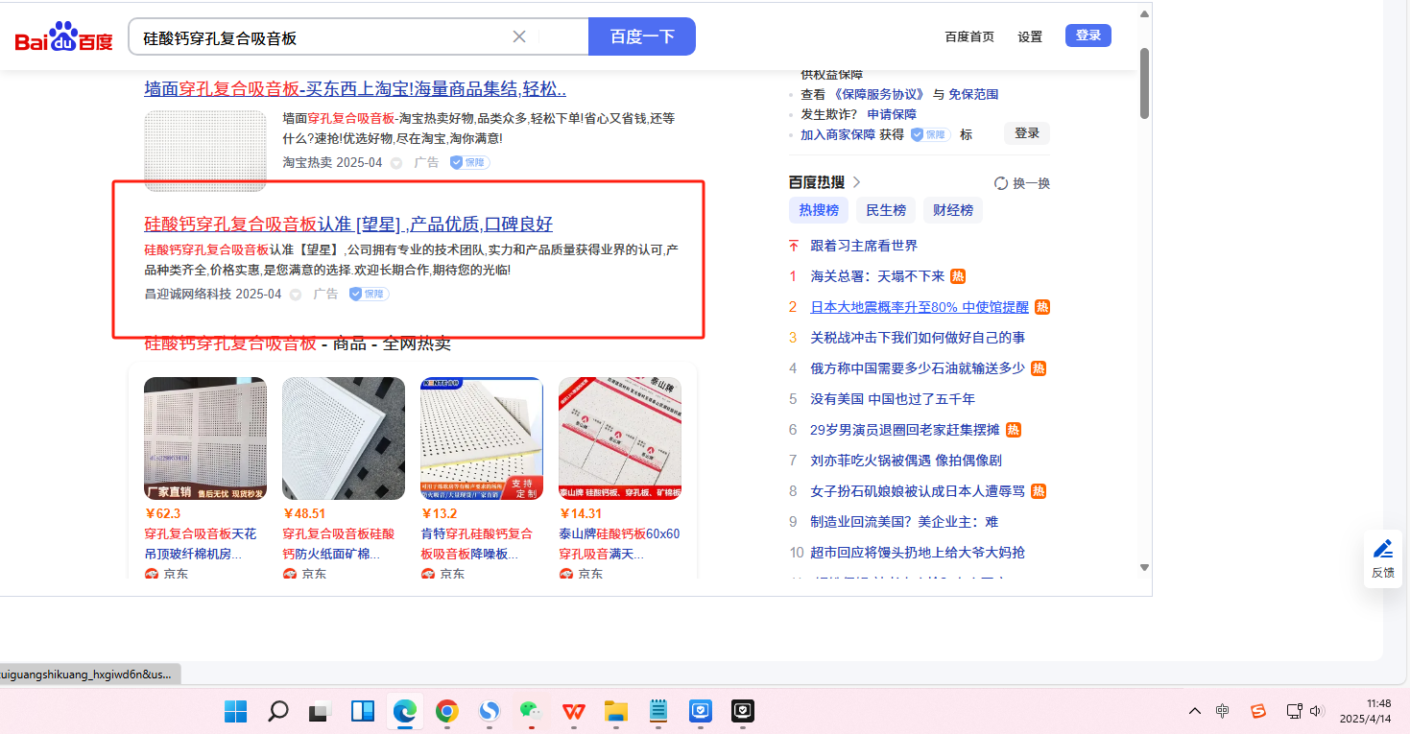Click the volume icon in the system tray
The height and width of the screenshot is (734, 1410).
(x=1316, y=711)
